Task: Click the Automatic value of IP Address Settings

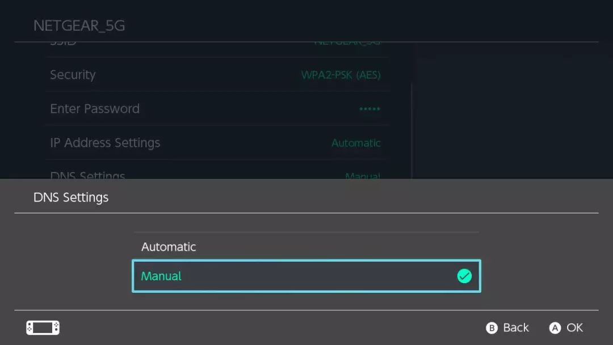Action: (x=356, y=143)
